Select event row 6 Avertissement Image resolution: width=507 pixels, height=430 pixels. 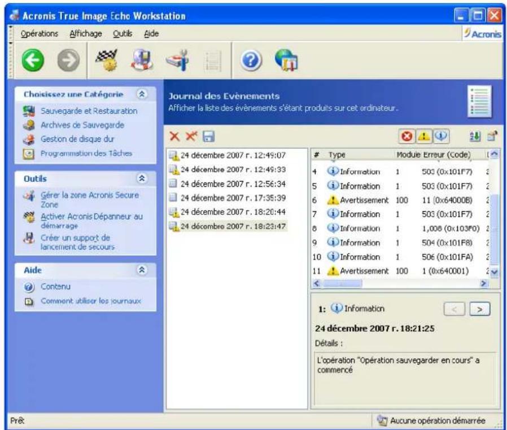[400, 200]
